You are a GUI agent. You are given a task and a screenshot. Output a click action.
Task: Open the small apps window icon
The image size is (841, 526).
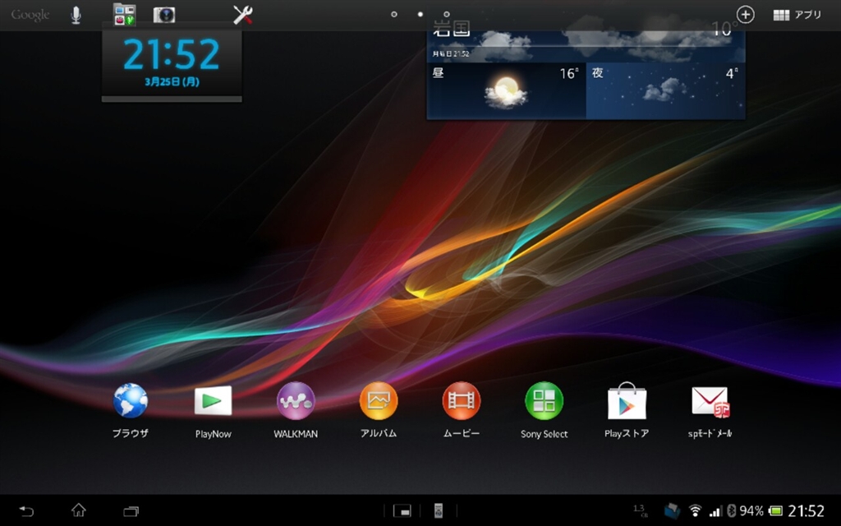[x=402, y=511]
